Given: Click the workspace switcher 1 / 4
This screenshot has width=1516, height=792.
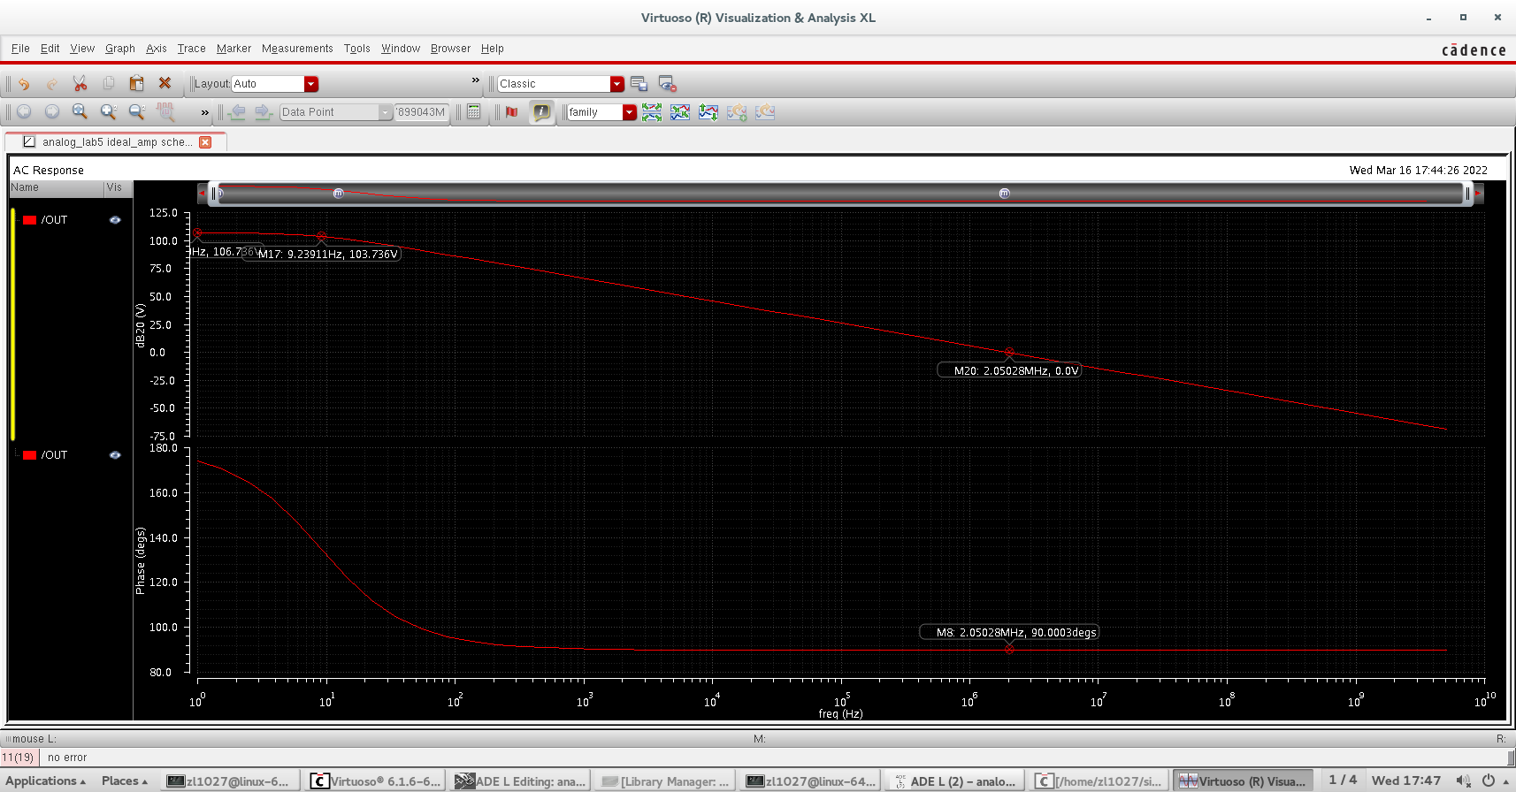Looking at the screenshot, I should tap(1342, 780).
